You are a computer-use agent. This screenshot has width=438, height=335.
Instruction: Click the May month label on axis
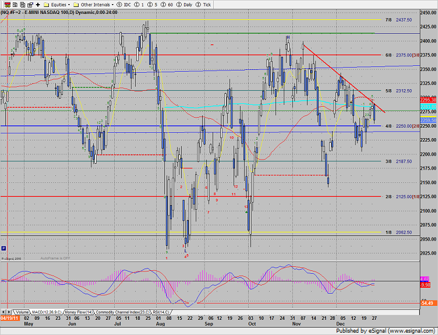coord(29,324)
